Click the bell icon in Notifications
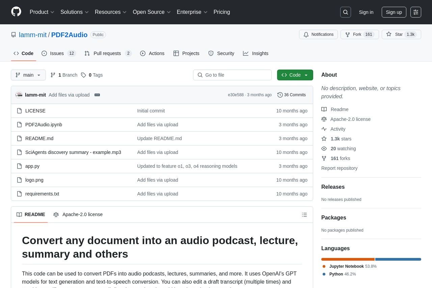The image size is (432, 288). click(x=306, y=34)
